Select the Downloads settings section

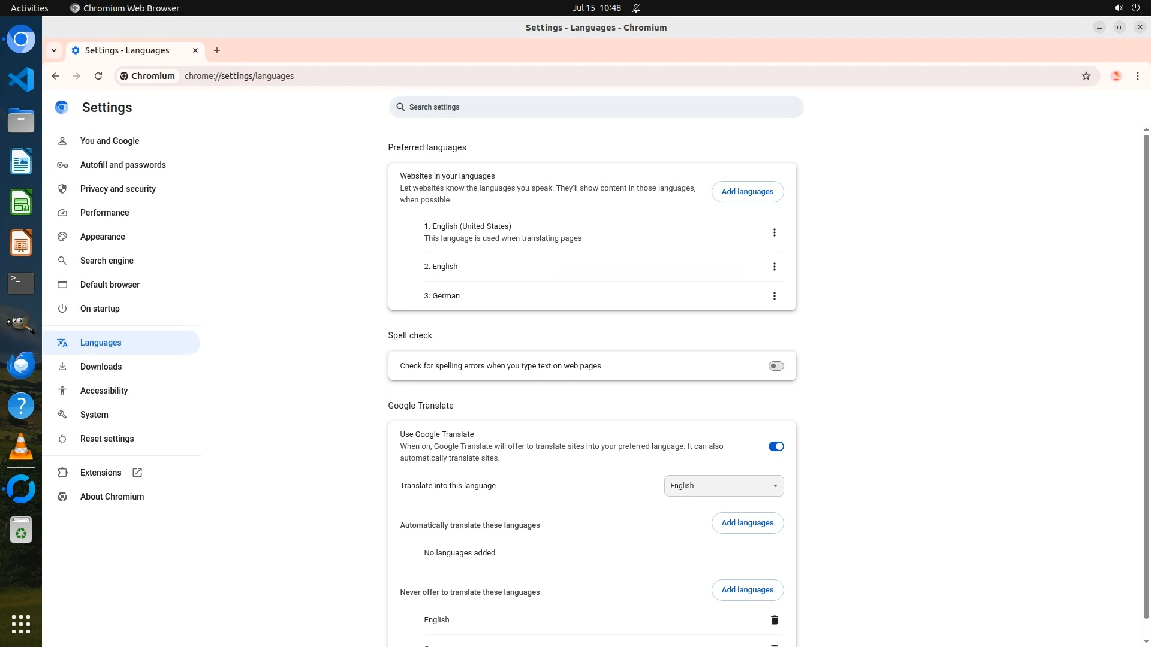click(101, 367)
